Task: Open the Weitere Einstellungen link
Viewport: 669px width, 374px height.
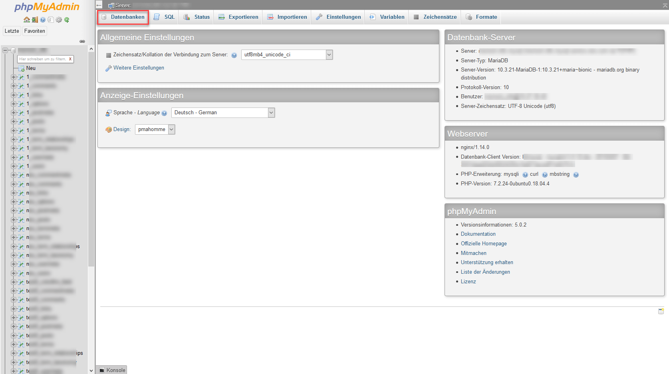Action: [139, 68]
